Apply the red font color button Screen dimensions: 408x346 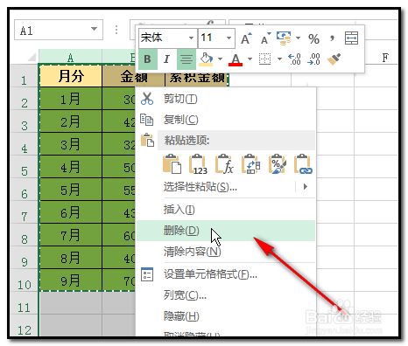pos(236,59)
